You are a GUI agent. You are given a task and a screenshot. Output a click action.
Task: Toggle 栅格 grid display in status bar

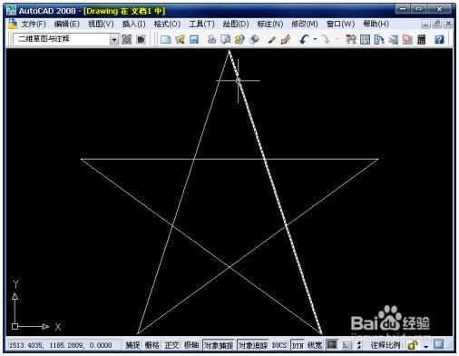[x=152, y=345]
